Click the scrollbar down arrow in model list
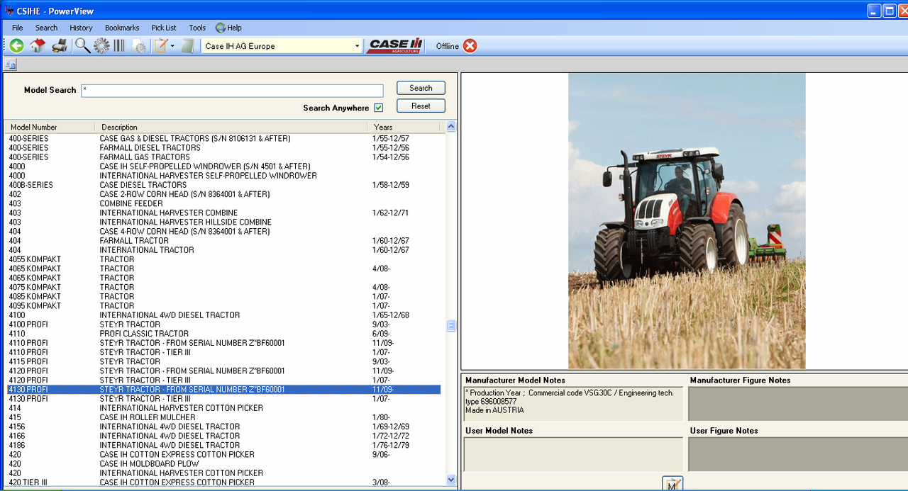The width and height of the screenshot is (908, 491). (450, 480)
